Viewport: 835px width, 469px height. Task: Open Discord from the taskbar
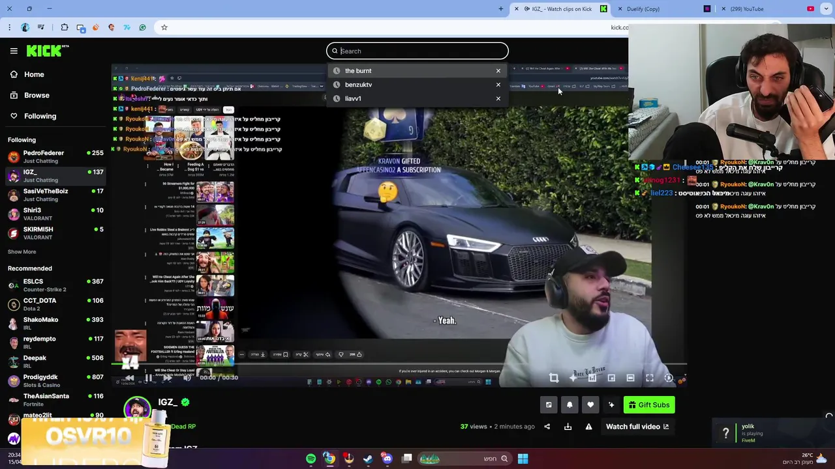pyautogui.click(x=387, y=459)
